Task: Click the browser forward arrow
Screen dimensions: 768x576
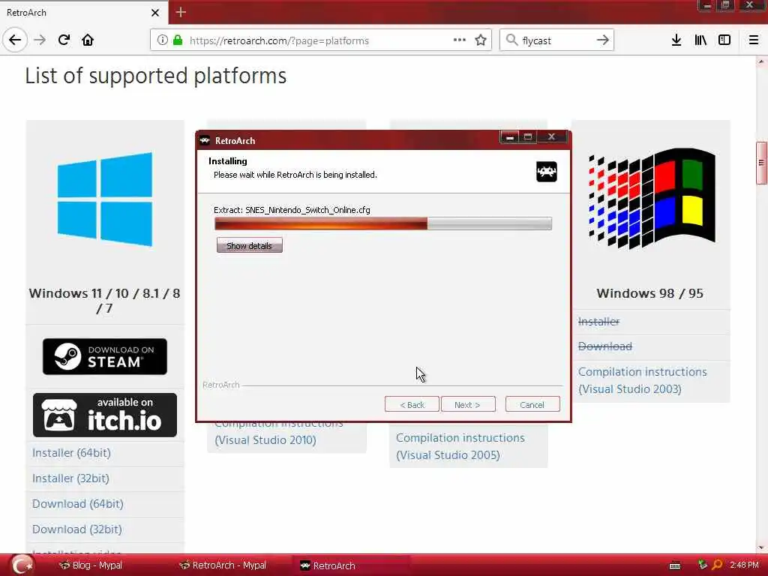Action: [40, 40]
